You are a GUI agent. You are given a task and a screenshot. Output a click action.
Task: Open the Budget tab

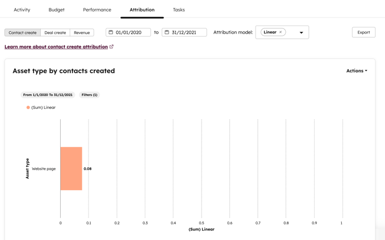(57, 10)
